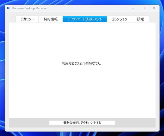
Task: Close the Morisawa Desktop Manager window
Action: pos(154,8)
